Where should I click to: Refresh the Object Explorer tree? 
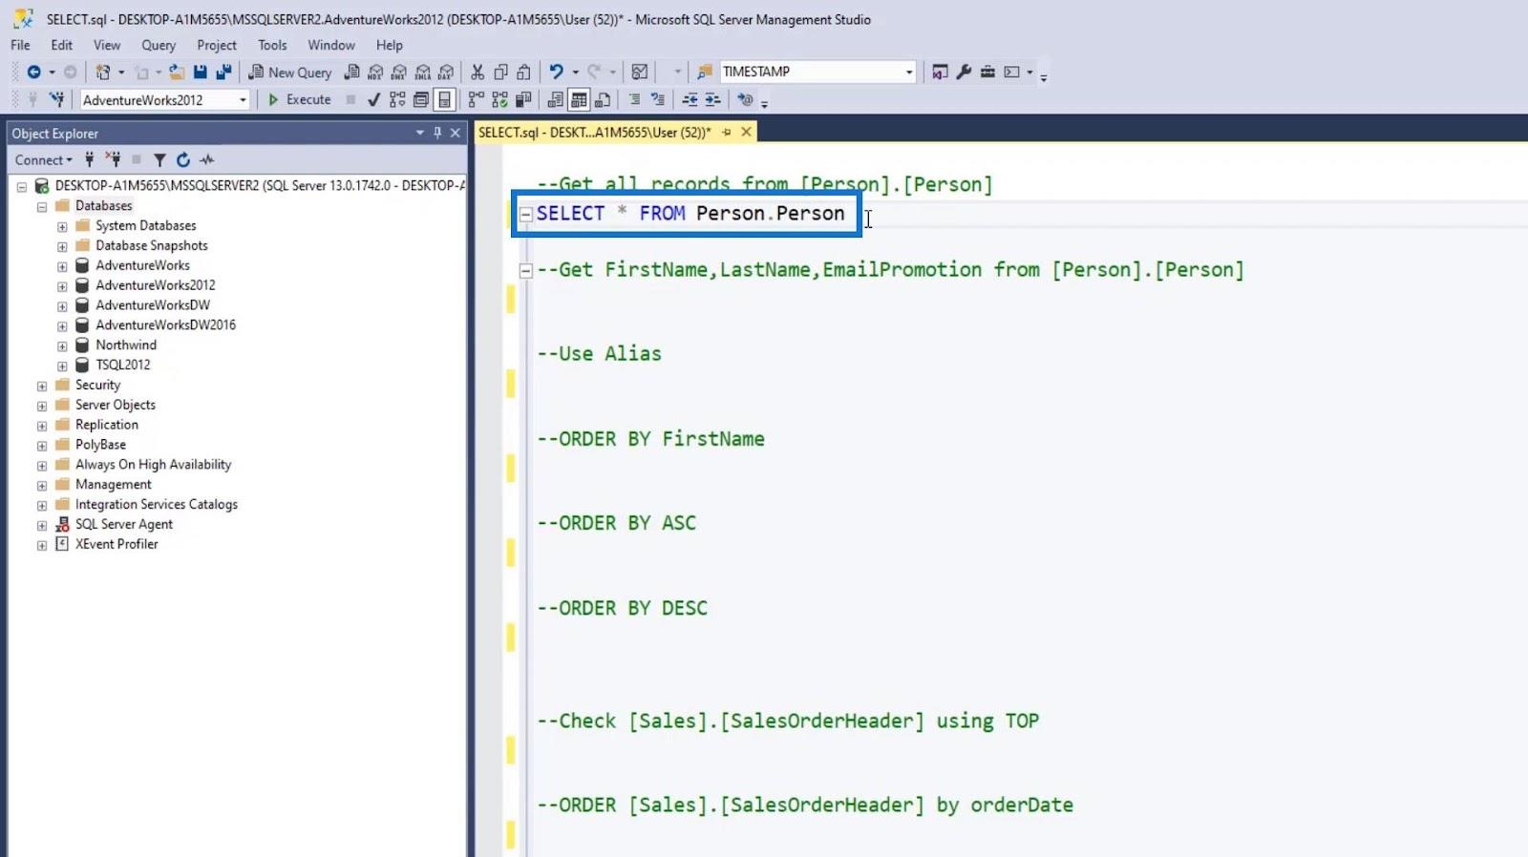[x=183, y=159]
